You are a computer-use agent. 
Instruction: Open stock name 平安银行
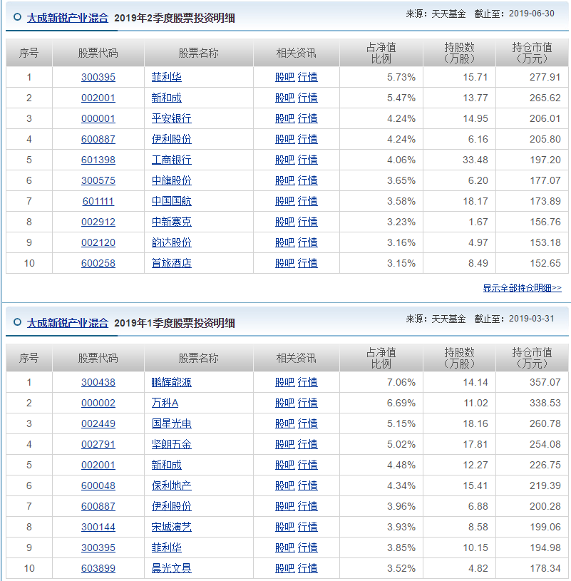tap(172, 118)
